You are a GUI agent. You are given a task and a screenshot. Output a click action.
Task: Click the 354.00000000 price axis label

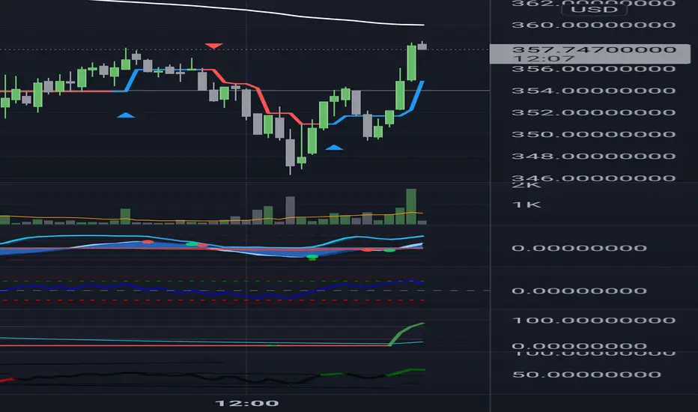(594, 91)
